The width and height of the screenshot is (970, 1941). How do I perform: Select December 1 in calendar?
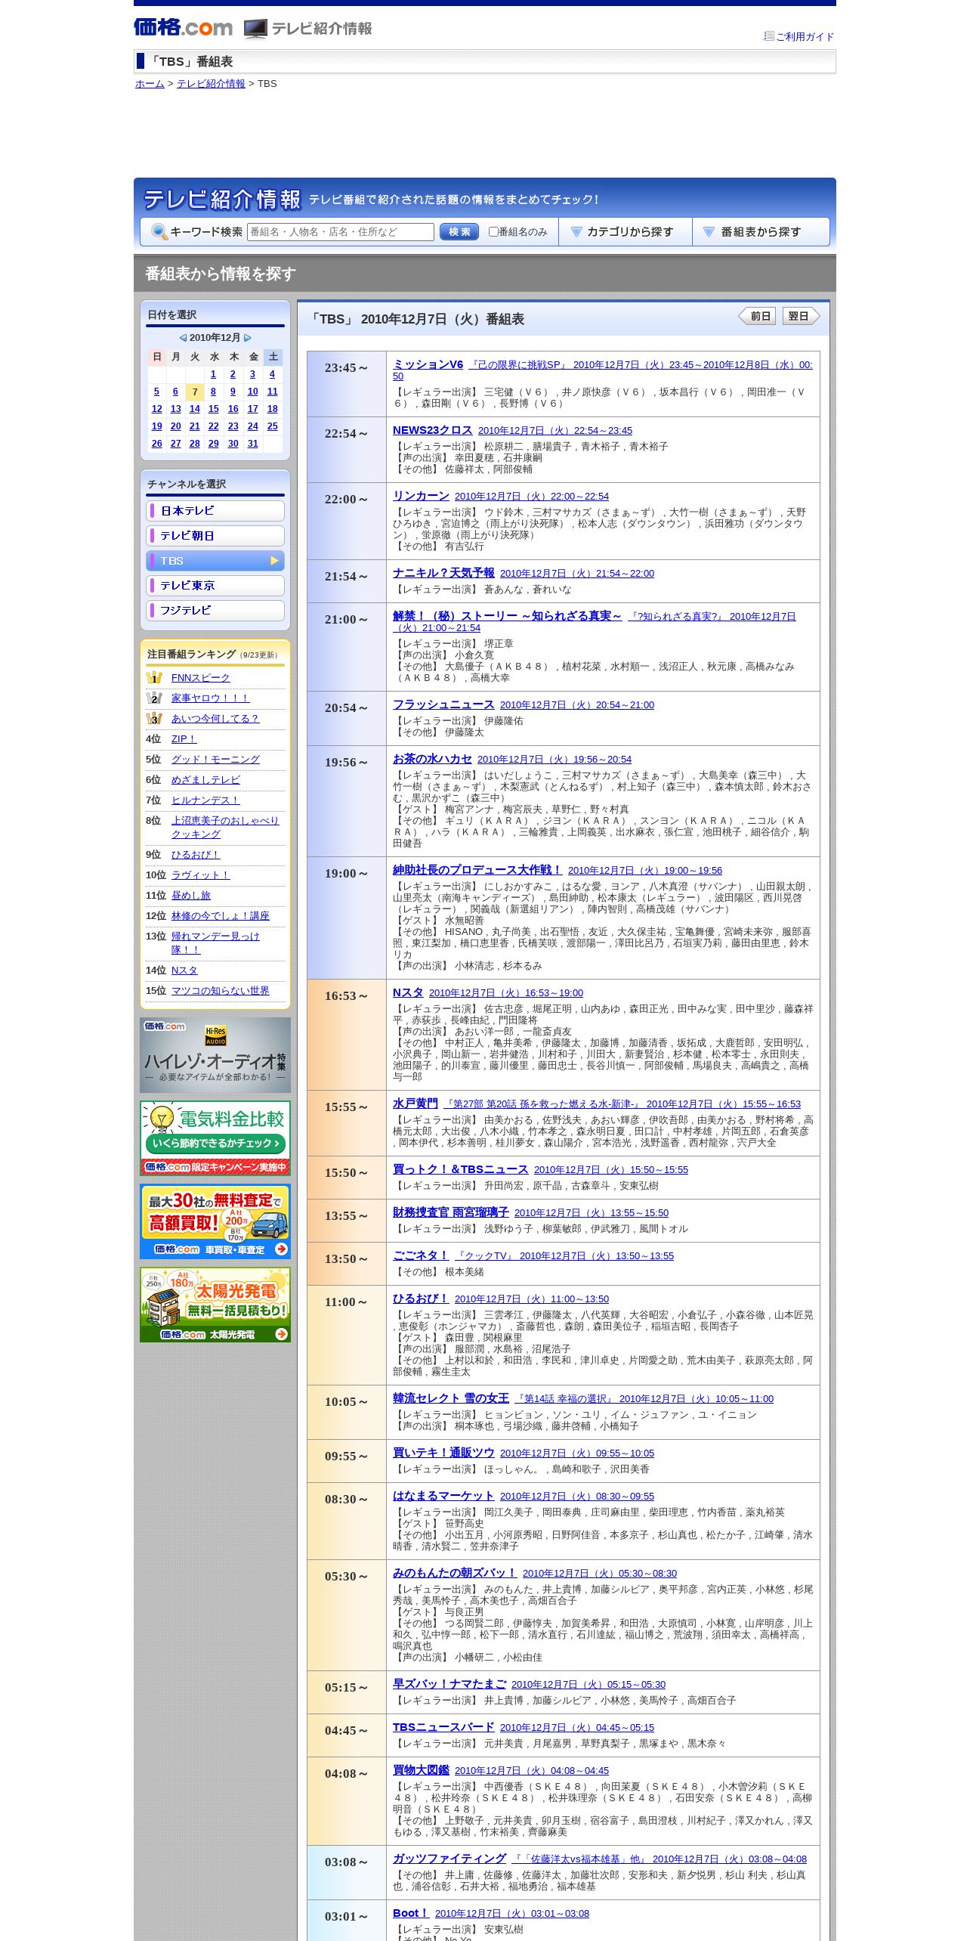pyautogui.click(x=213, y=374)
